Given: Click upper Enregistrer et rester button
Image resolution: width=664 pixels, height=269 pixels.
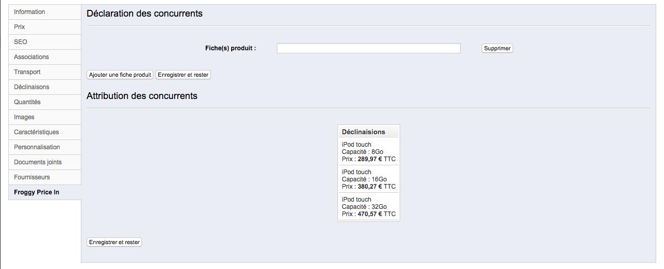Looking at the screenshot, I should pyautogui.click(x=183, y=75).
